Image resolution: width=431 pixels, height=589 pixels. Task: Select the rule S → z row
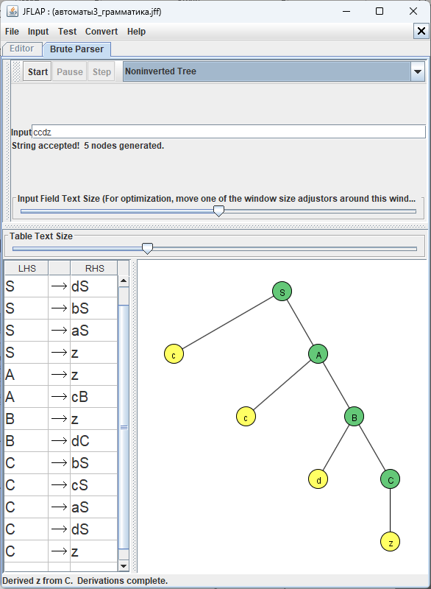click(61, 353)
